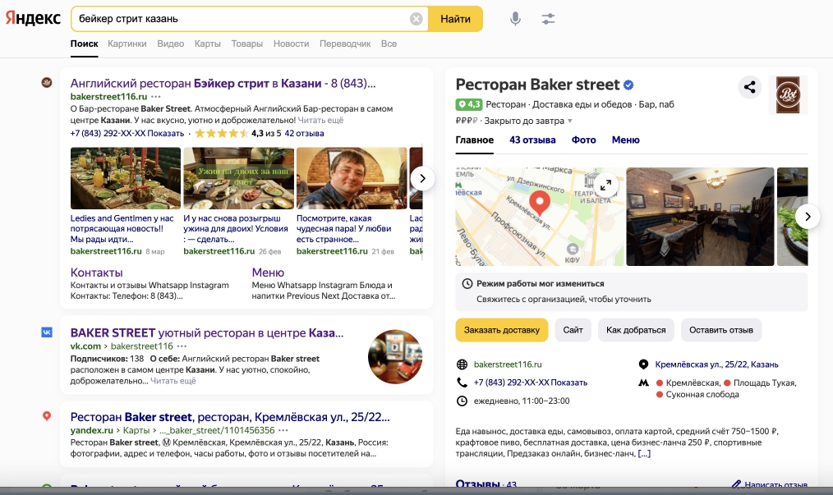Open the Ledies and Gentlmen post thumbnail

(126, 178)
